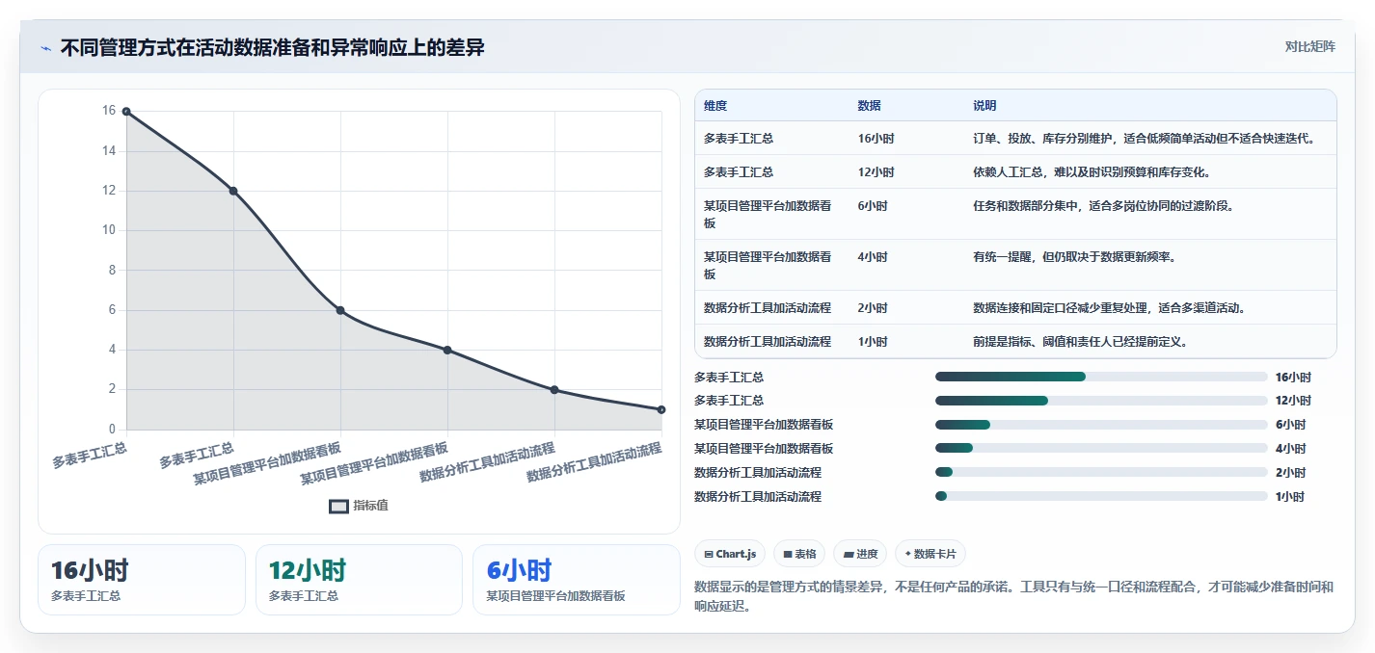Viewport: 1375px width, 653px height.
Task: Click the y-axis tick label 14
Action: click(109, 151)
